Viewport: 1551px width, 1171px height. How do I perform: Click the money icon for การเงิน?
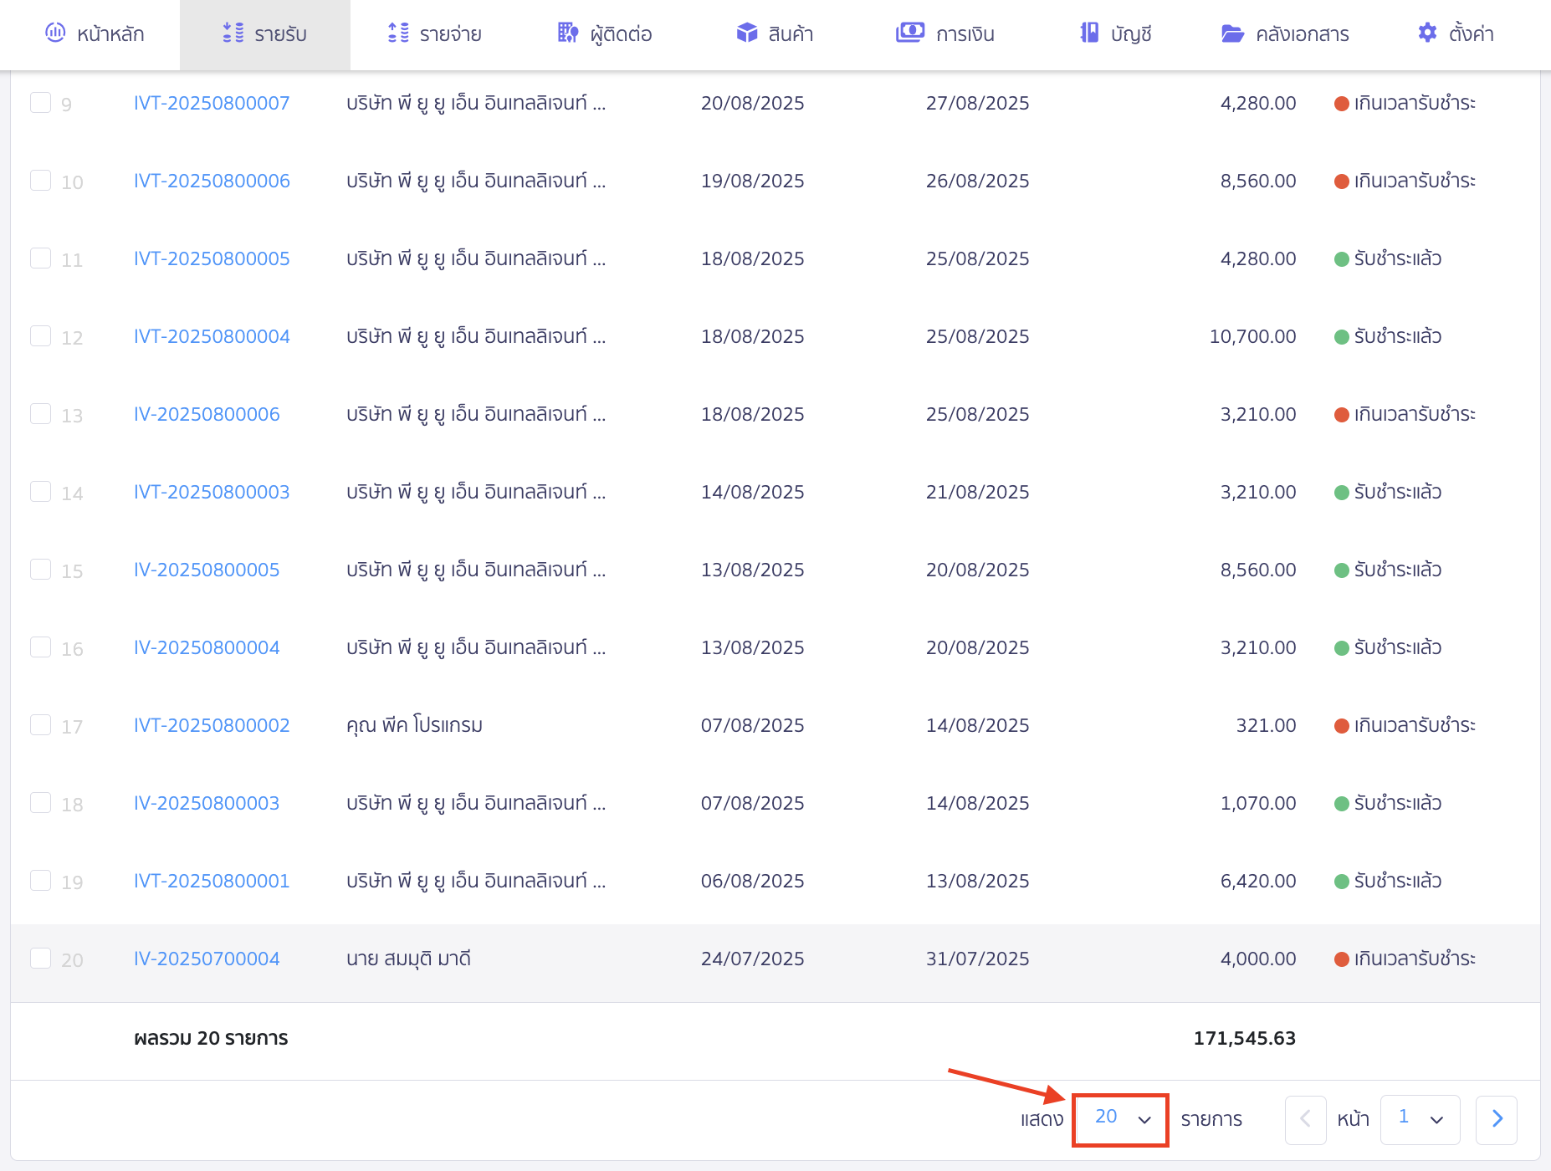pos(909,33)
